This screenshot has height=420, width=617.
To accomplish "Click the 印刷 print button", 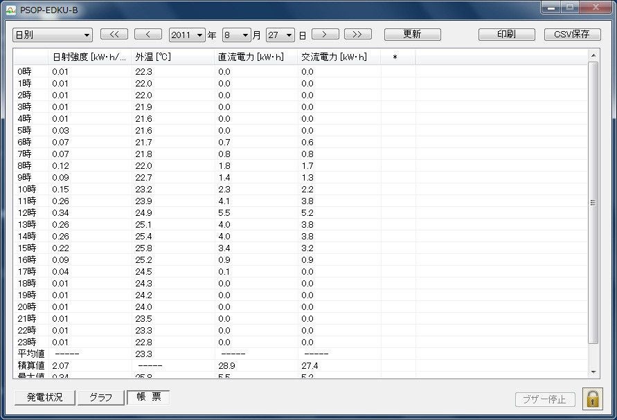I will point(507,35).
